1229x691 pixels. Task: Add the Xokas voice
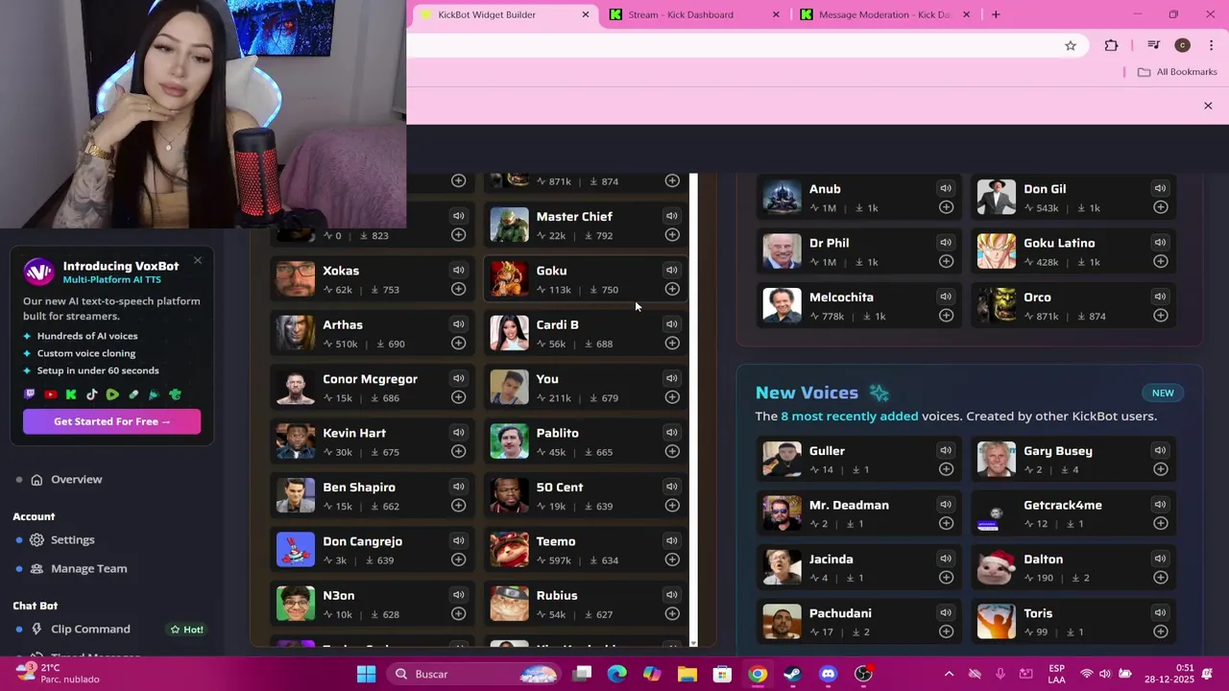(x=458, y=289)
